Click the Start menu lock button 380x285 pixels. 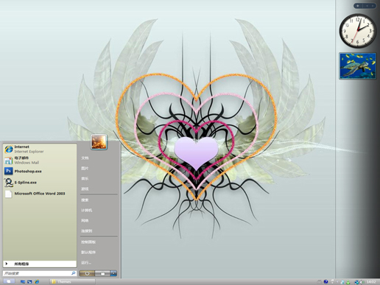[x=102, y=273]
